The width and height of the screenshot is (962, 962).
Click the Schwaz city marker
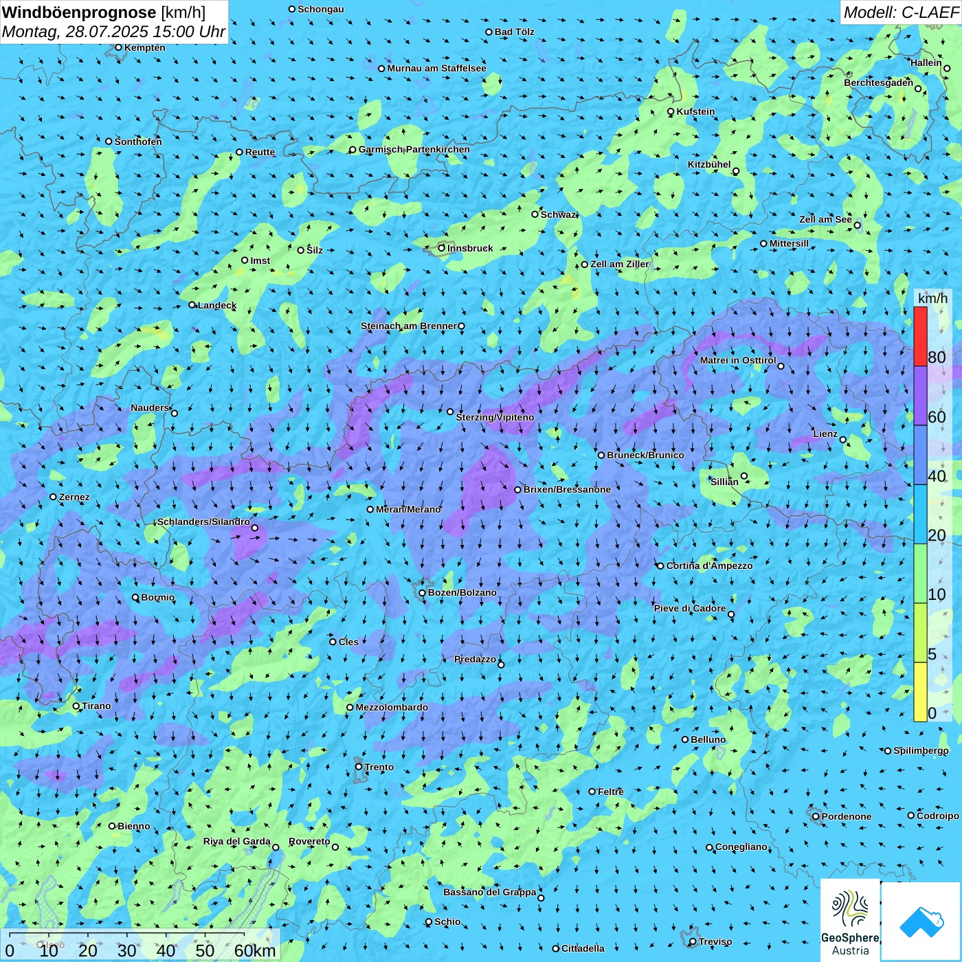(535, 214)
